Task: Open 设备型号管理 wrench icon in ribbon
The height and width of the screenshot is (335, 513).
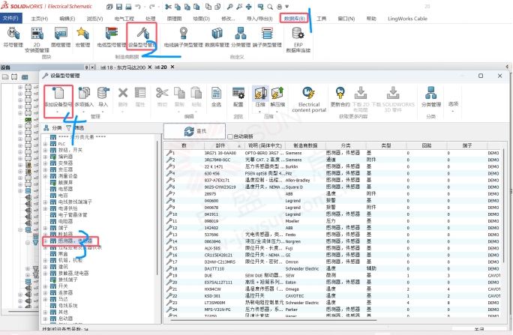Action: tap(142, 37)
